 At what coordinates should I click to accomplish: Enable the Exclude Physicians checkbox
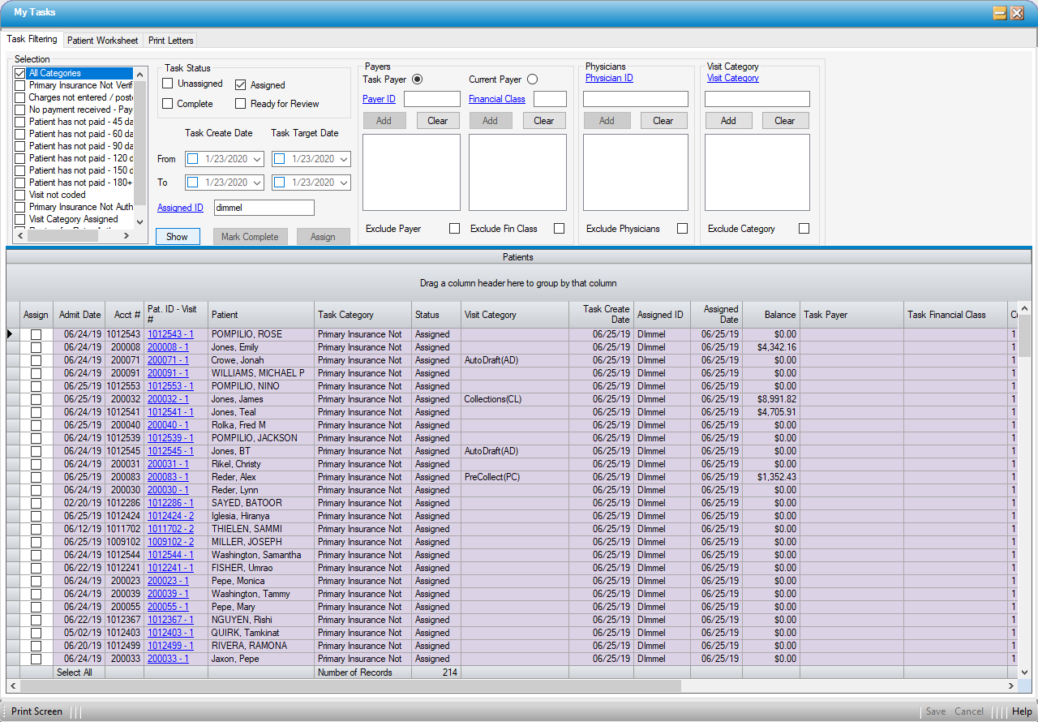(x=682, y=229)
